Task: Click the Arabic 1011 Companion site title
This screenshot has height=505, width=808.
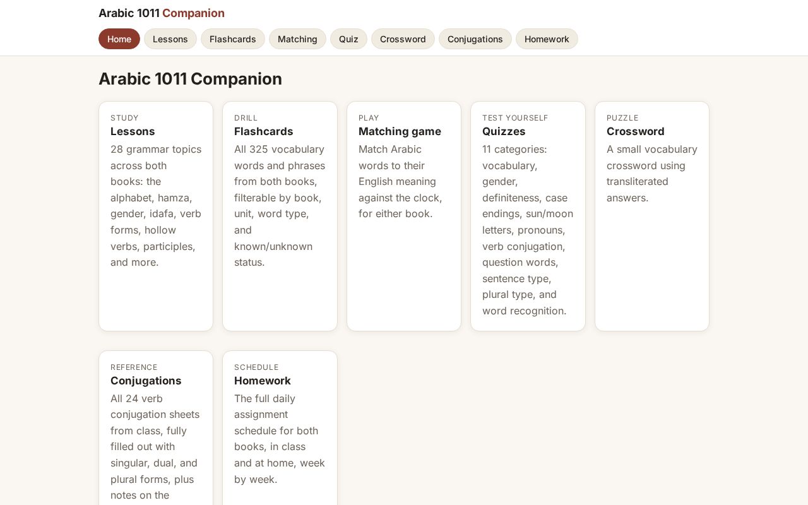Action: pos(162,13)
